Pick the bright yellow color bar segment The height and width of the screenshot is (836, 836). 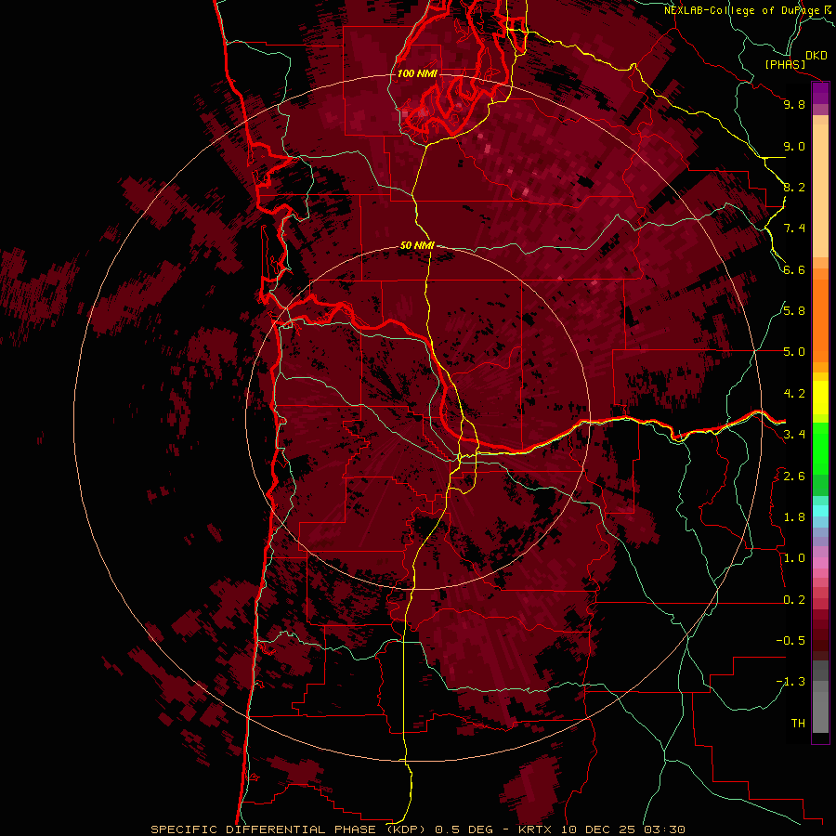[820, 398]
